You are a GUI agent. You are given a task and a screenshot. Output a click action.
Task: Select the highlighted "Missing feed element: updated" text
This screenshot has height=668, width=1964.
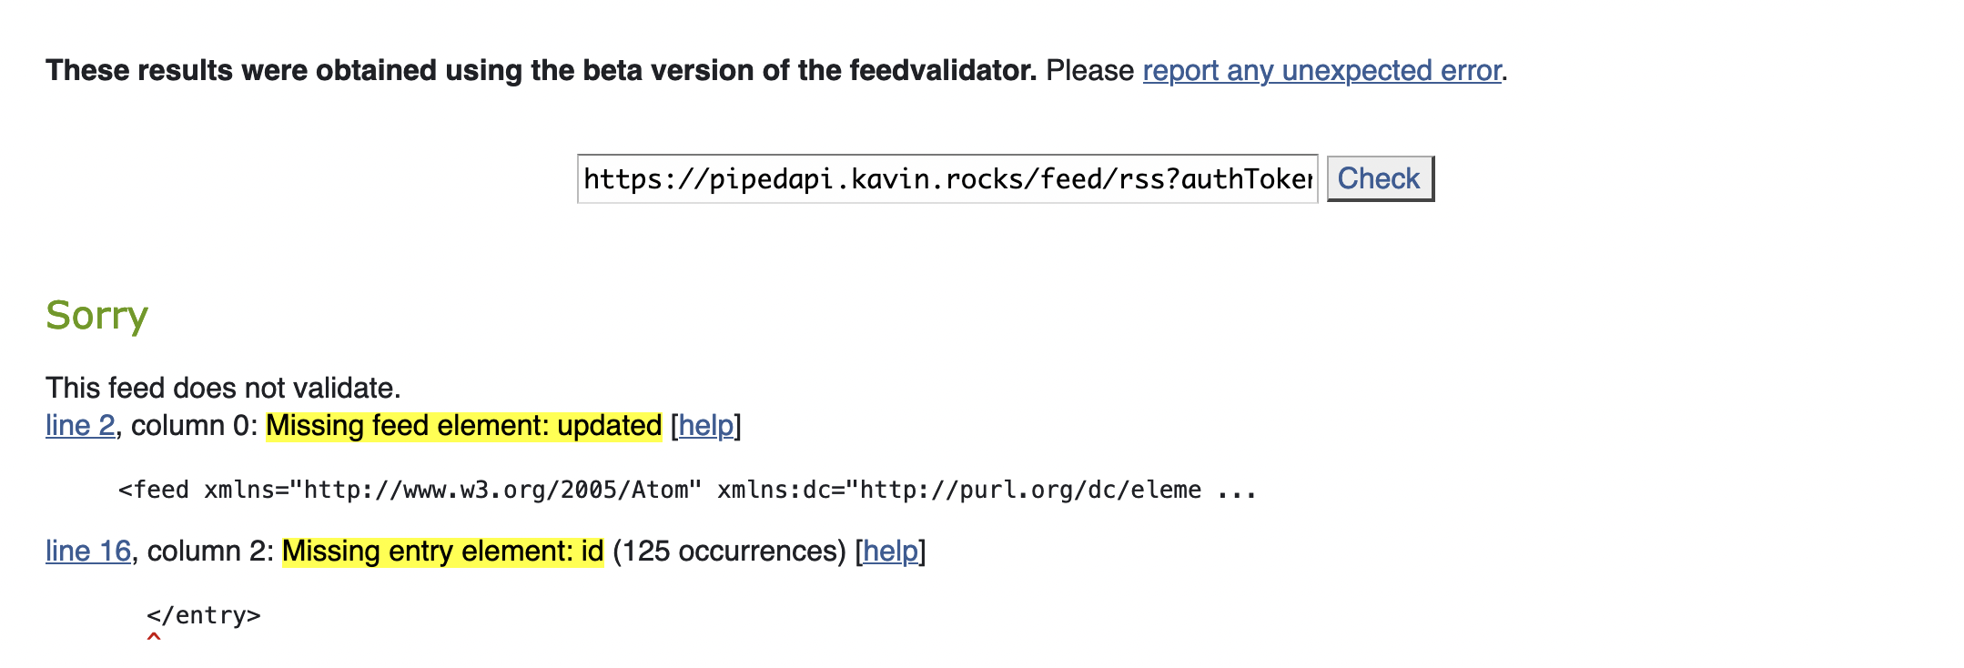(x=462, y=424)
